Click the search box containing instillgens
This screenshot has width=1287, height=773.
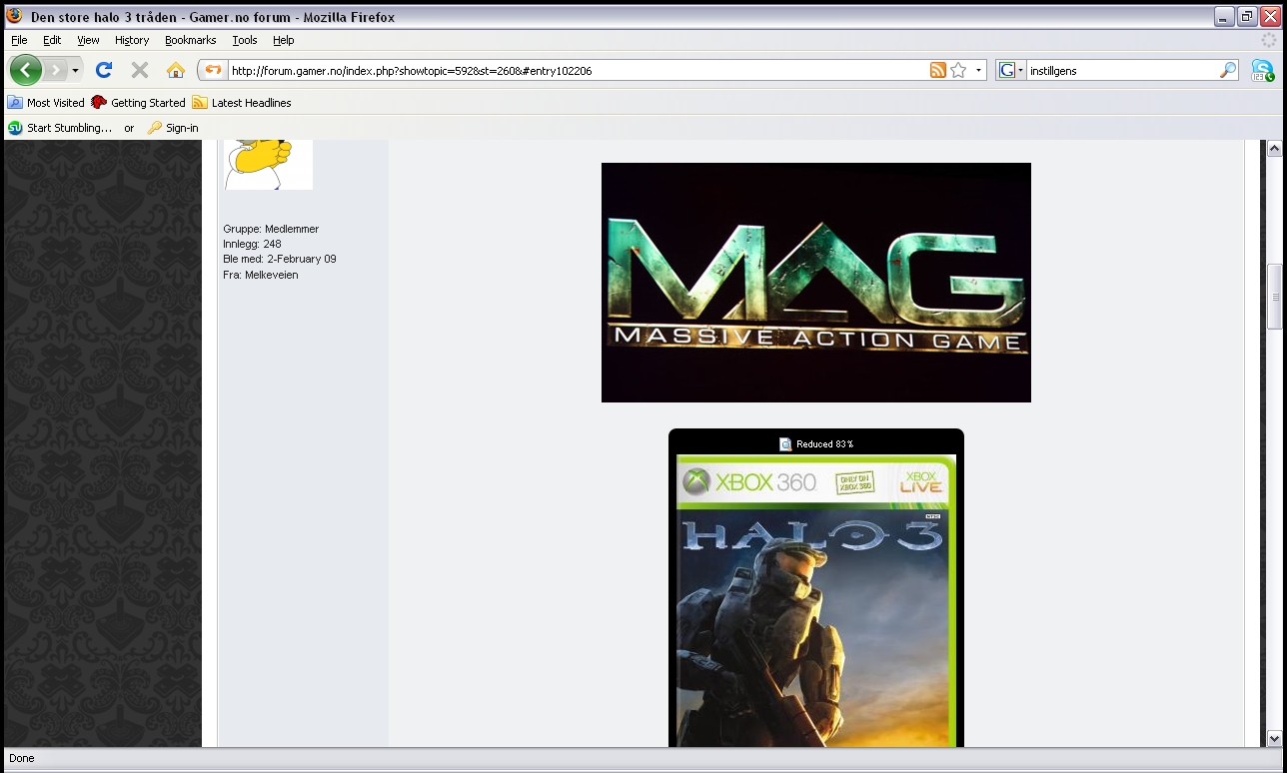[x=1121, y=71]
